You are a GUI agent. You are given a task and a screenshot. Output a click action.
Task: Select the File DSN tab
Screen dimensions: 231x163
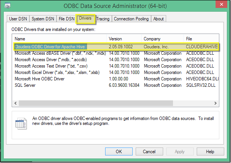(x=67, y=19)
